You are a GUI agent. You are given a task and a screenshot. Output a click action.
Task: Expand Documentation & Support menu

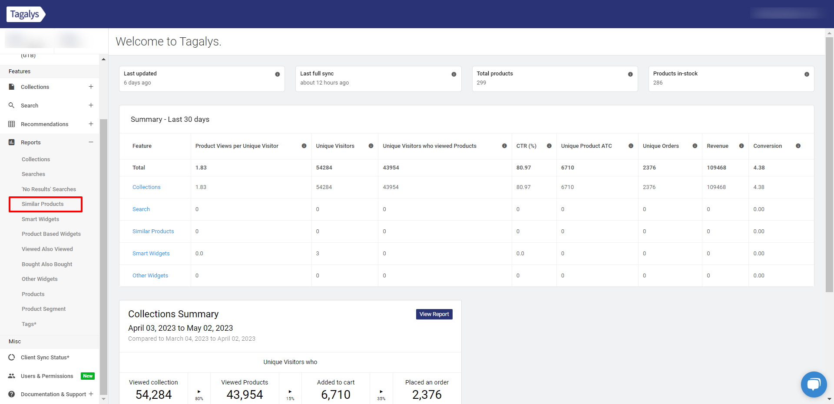(91, 394)
